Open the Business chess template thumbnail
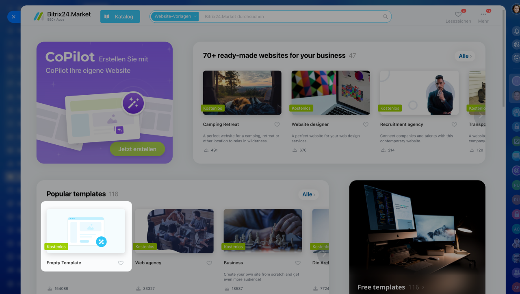Image resolution: width=520 pixels, height=294 pixels. tap(263, 231)
